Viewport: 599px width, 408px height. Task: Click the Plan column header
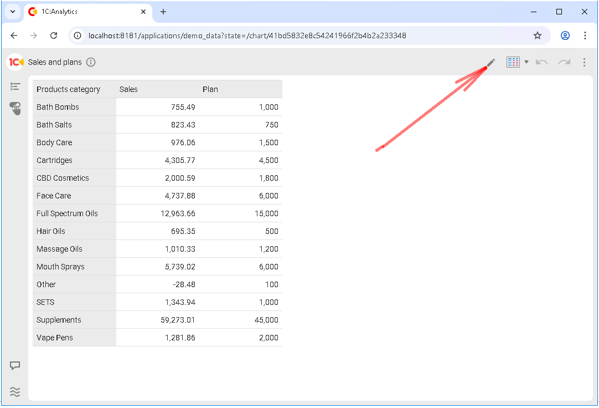tap(210, 89)
